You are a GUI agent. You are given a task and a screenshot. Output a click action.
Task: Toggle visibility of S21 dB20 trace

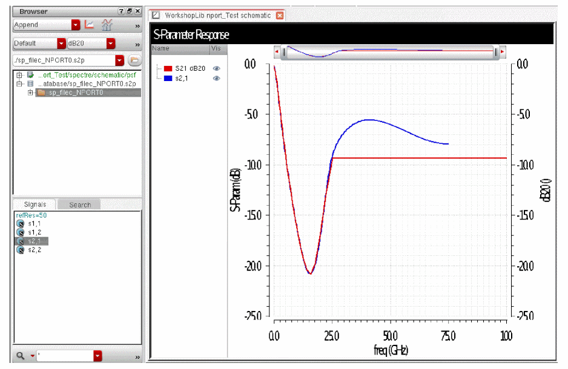[x=216, y=69]
